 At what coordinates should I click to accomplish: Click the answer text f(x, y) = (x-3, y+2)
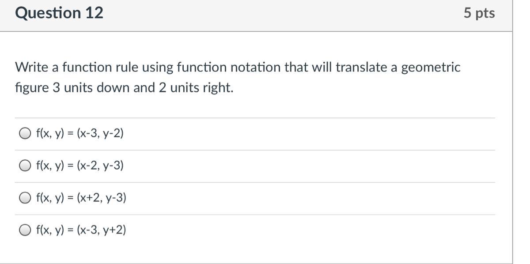click(x=81, y=230)
